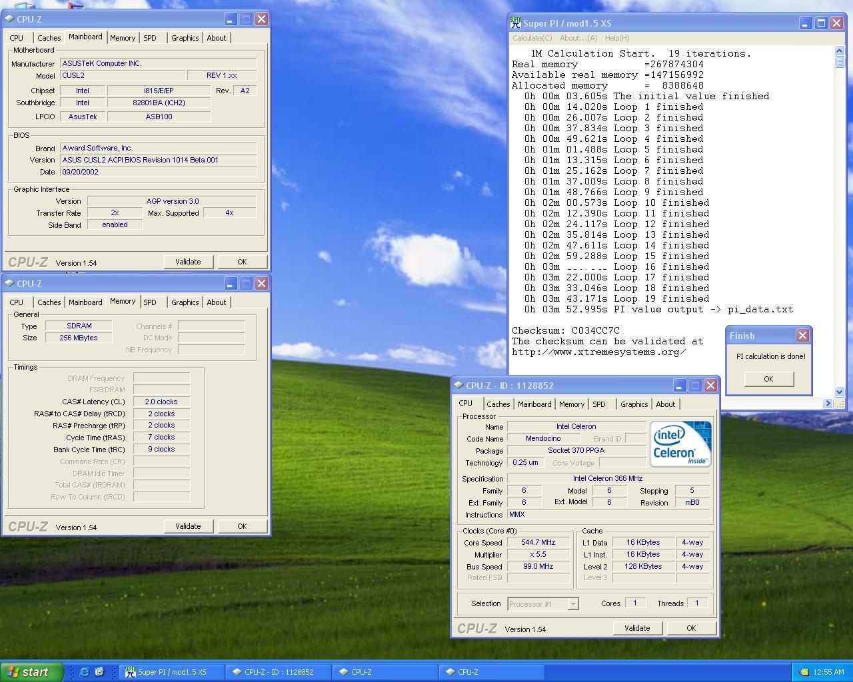Viewport: 853px width, 682px height.
Task: Click the Super PI vertical scrollbar thumb
Action: [x=839, y=63]
